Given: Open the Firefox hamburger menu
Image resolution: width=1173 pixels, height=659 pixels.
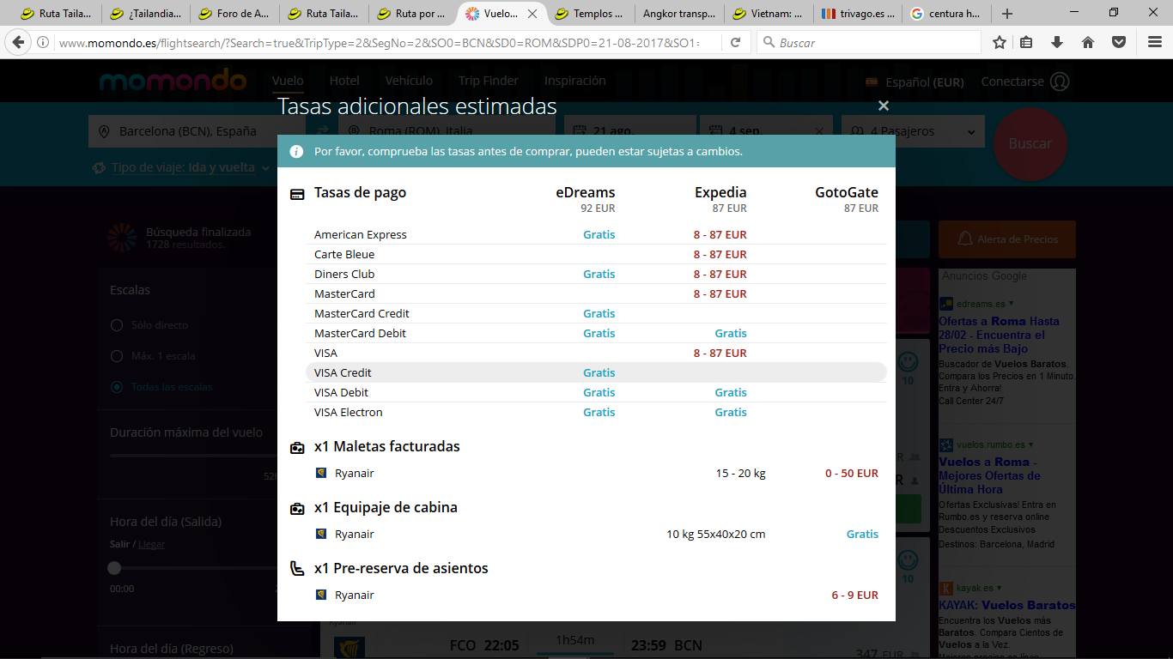Looking at the screenshot, I should pyautogui.click(x=1155, y=42).
